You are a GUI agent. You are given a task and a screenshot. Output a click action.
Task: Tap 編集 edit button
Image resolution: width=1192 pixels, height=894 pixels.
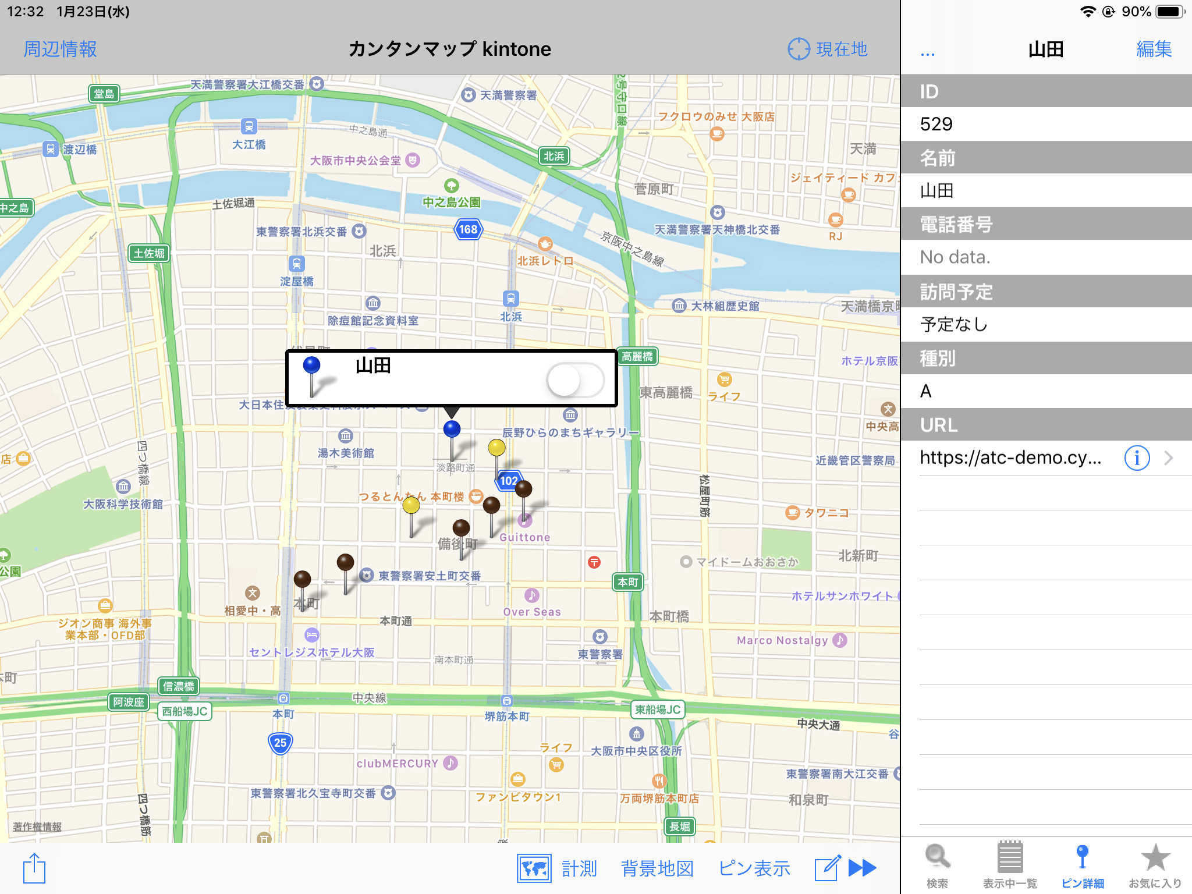1154,49
